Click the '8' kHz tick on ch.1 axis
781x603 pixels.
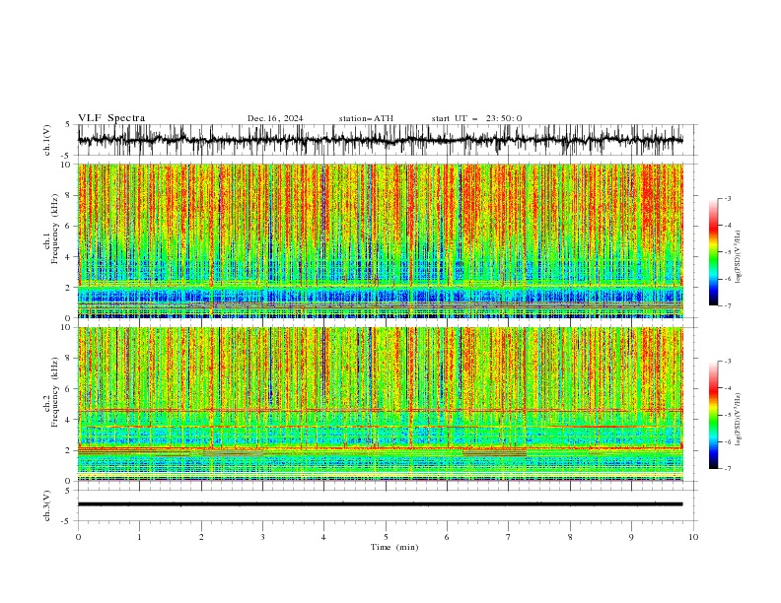point(68,195)
